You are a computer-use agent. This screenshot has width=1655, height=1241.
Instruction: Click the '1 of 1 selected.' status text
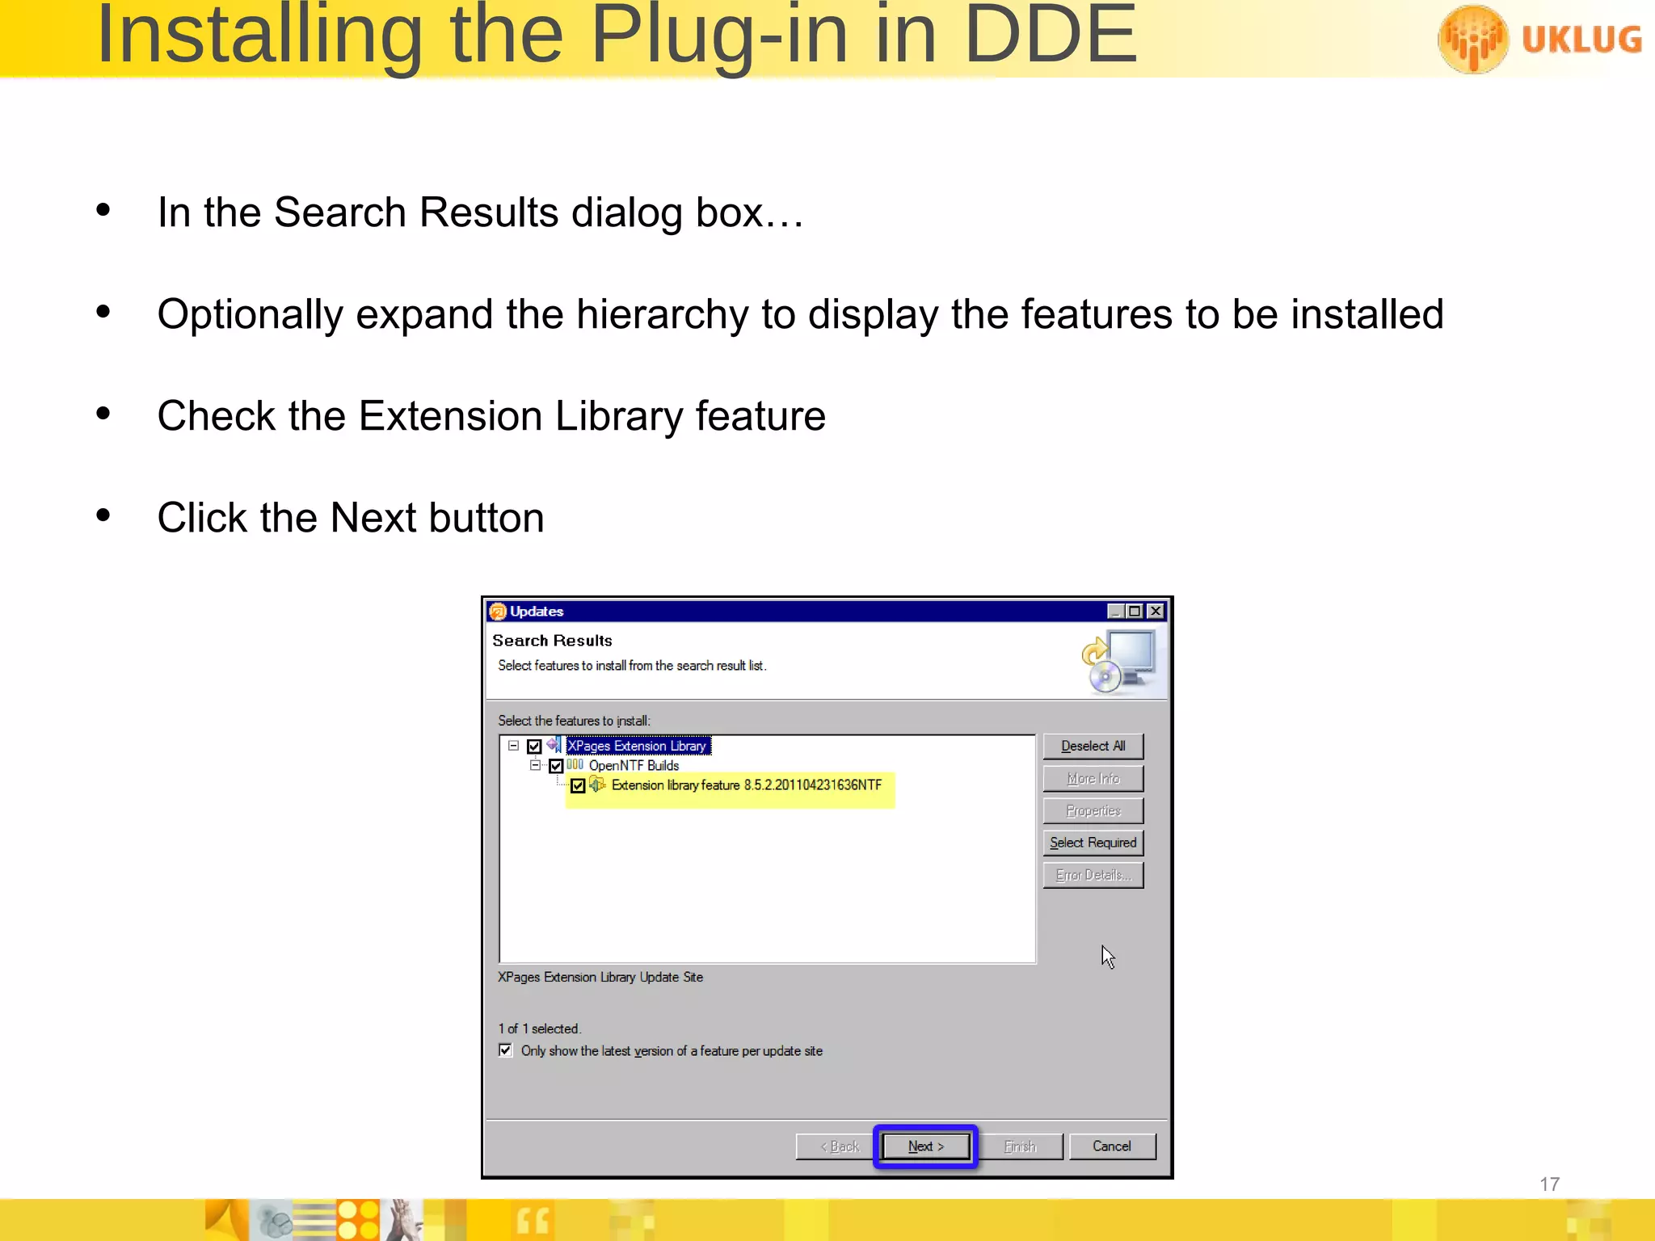tap(539, 1029)
